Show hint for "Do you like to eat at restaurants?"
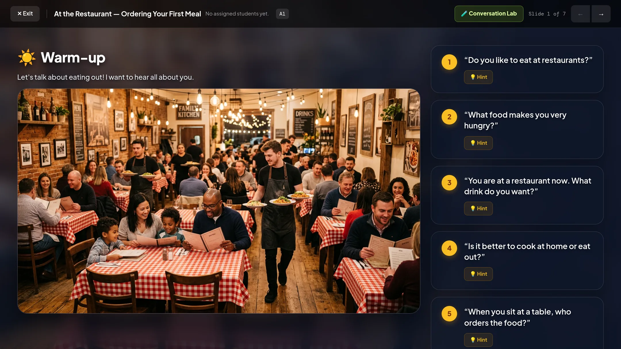The width and height of the screenshot is (621, 349). (x=478, y=77)
